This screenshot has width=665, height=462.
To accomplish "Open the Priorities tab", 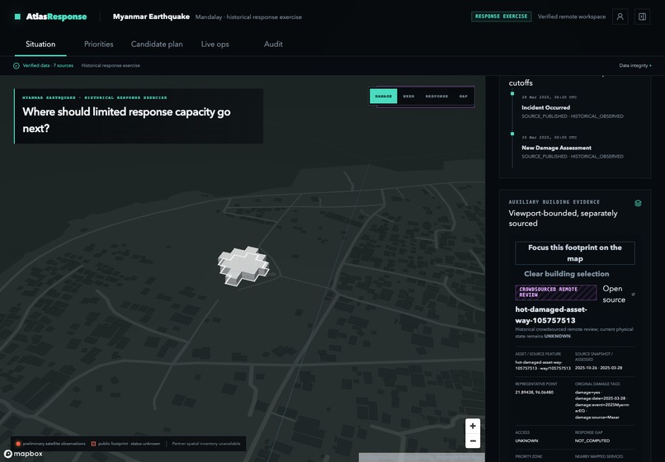I will [98, 44].
